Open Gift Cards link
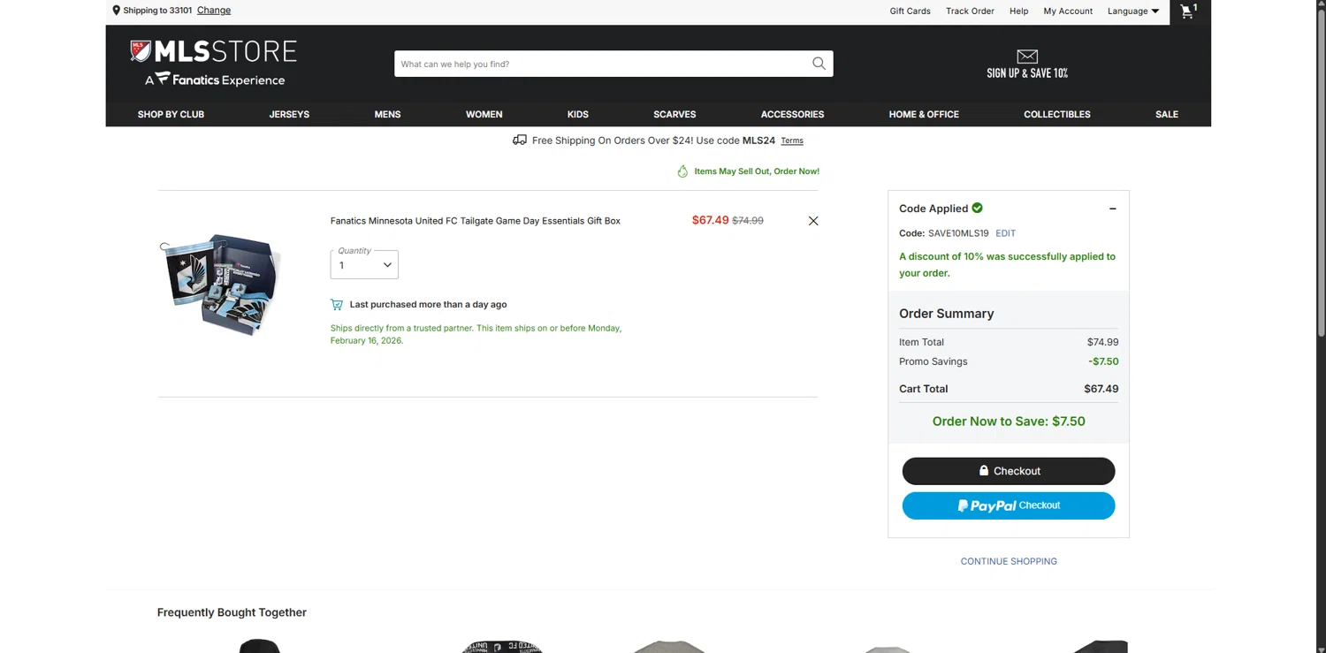 910,11
